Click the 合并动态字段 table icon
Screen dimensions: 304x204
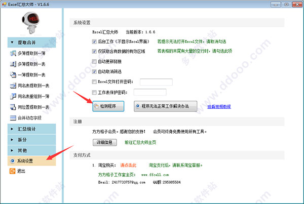[x=13, y=118]
